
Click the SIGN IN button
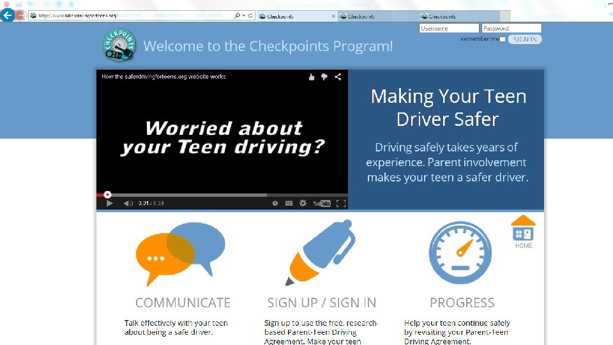pos(525,39)
